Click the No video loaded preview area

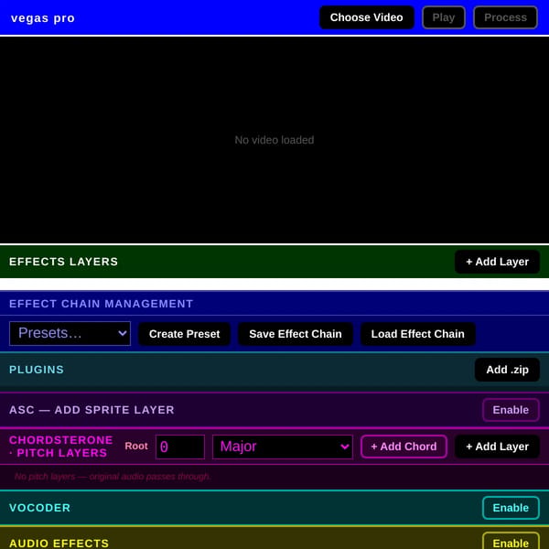click(274, 140)
